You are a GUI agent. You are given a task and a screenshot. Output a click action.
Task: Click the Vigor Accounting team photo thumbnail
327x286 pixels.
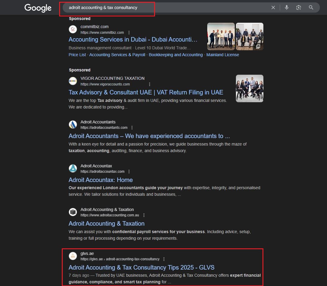click(249, 88)
